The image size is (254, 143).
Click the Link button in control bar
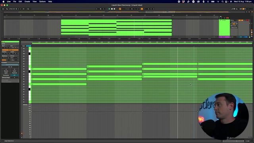[3, 9]
